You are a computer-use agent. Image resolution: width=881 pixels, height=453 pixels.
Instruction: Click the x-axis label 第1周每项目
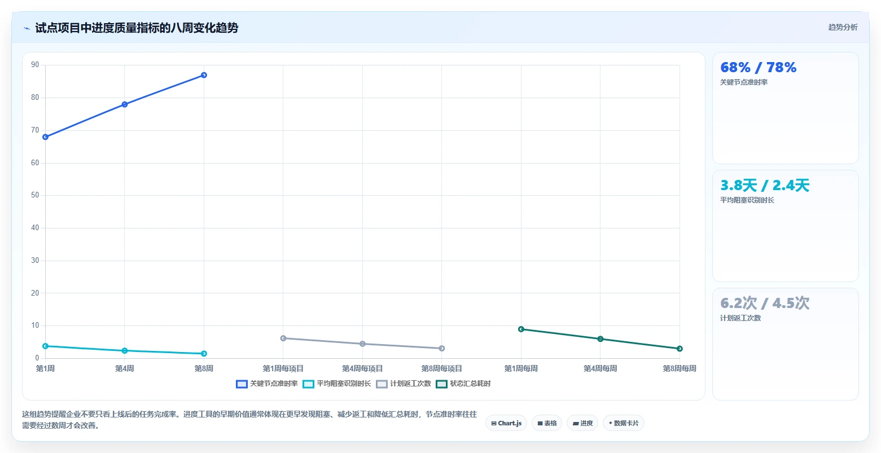click(x=283, y=368)
